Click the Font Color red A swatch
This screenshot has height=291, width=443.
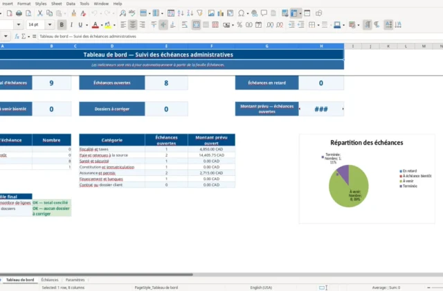point(96,25)
